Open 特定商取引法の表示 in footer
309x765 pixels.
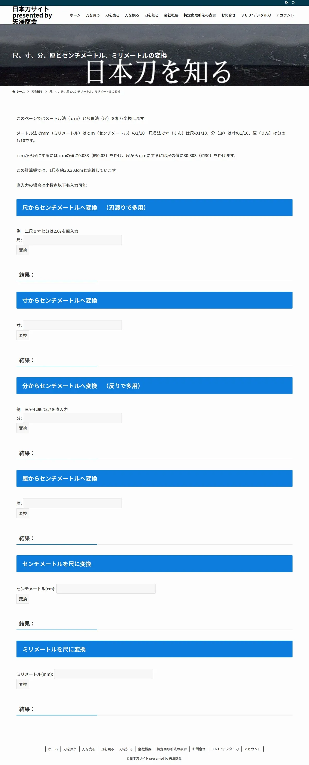pos(172,749)
